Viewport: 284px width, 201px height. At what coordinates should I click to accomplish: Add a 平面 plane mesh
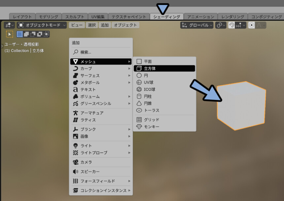[x=164, y=62]
